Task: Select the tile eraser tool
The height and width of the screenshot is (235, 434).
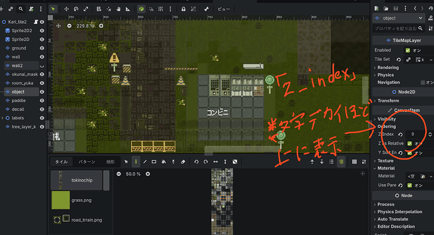Action: [x=183, y=161]
